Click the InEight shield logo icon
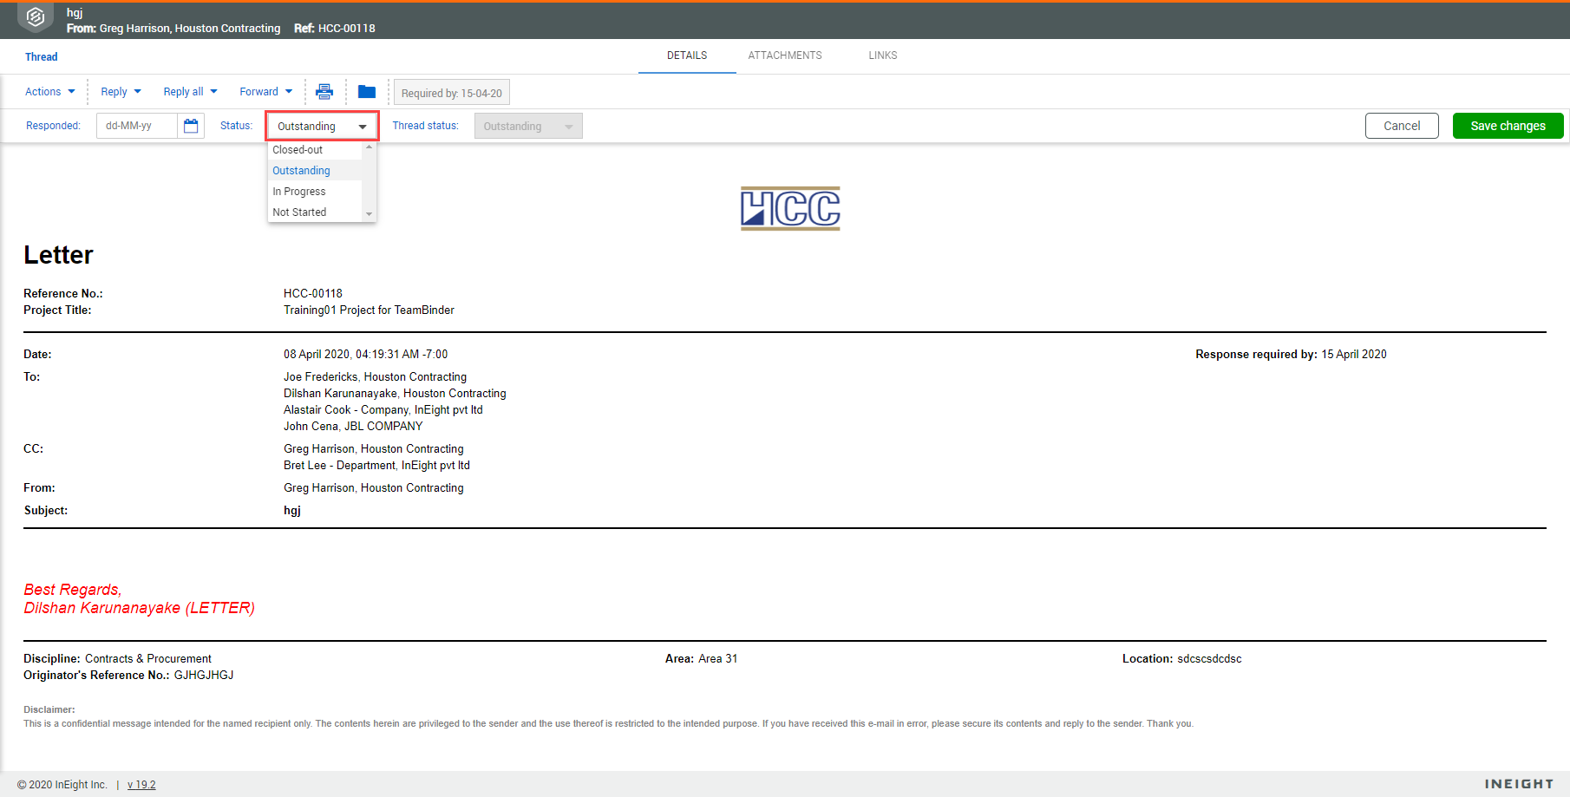This screenshot has height=797, width=1570. tap(36, 16)
